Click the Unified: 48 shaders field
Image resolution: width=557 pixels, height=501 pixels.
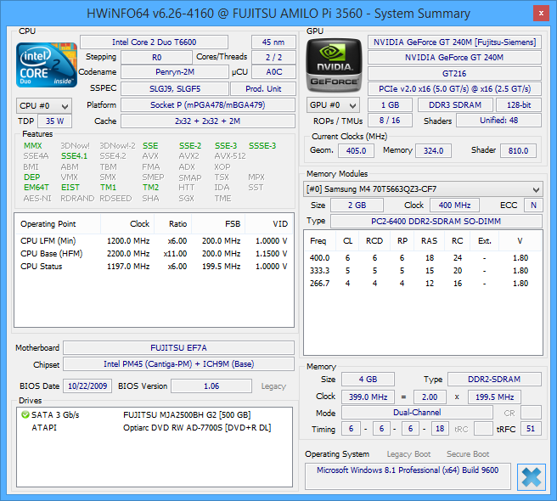(498, 121)
